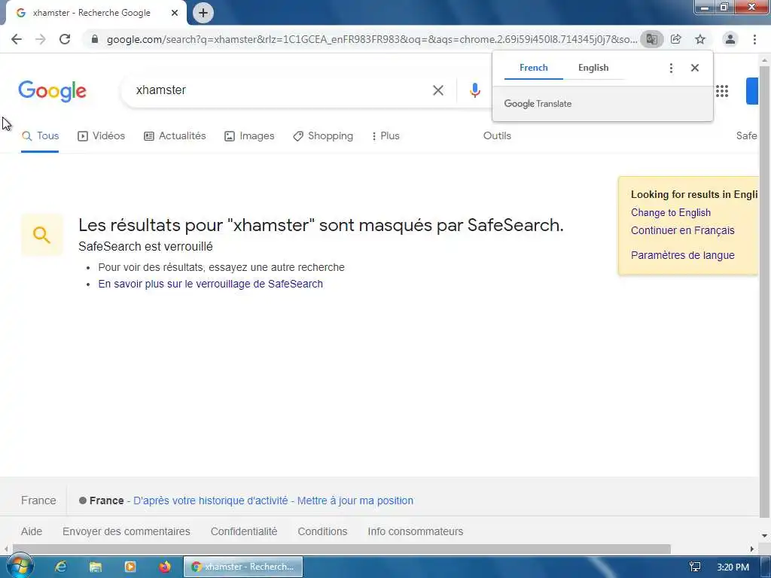The width and height of the screenshot is (771, 578).
Task: Click the share page icon in address bar
Action: tap(676, 39)
